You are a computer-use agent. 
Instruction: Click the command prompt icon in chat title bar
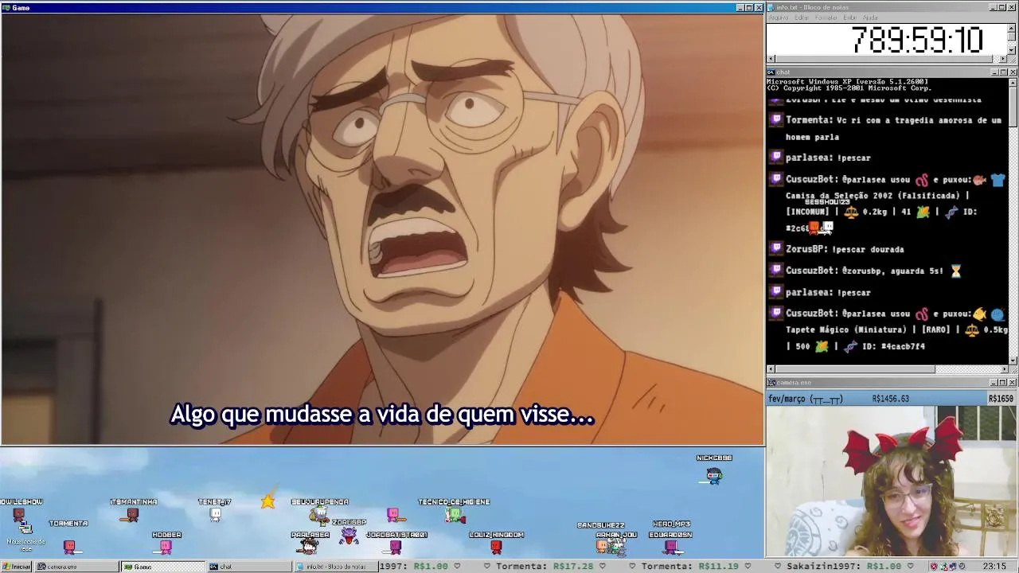tap(771, 72)
